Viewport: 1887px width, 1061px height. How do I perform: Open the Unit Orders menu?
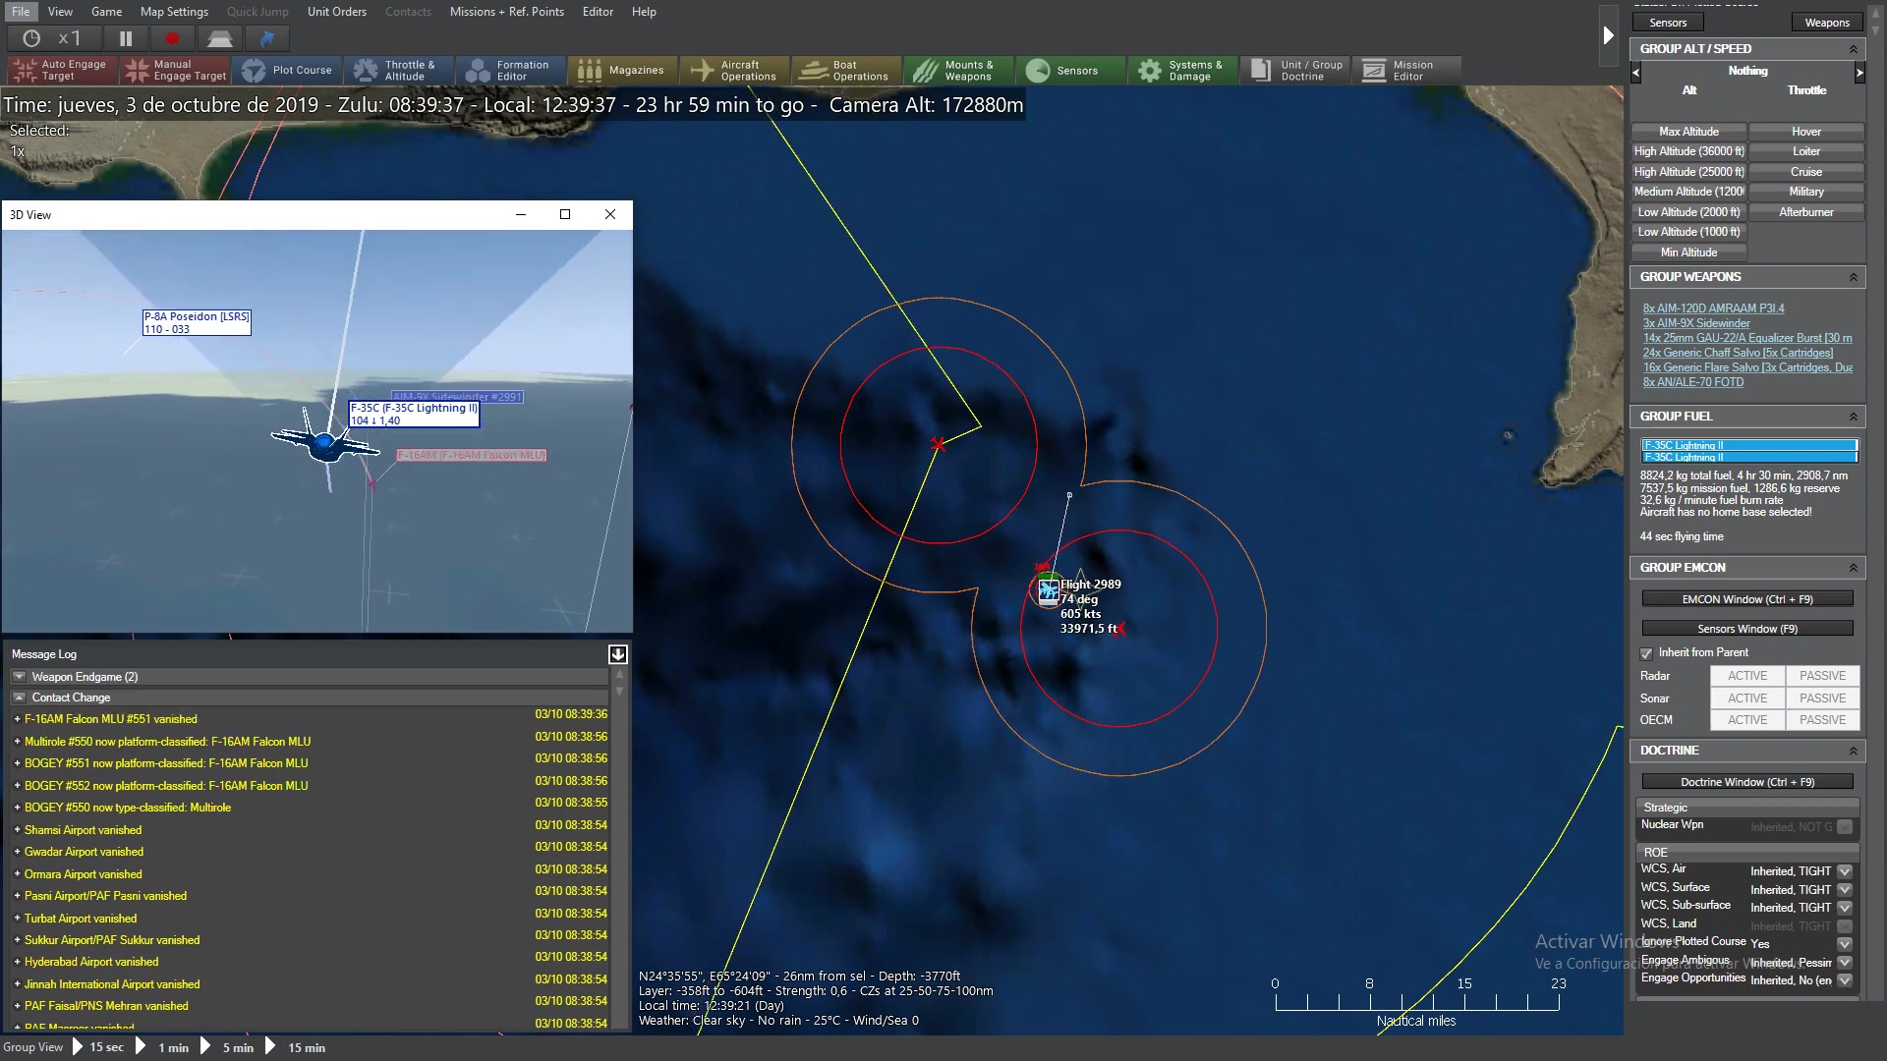pyautogui.click(x=336, y=12)
